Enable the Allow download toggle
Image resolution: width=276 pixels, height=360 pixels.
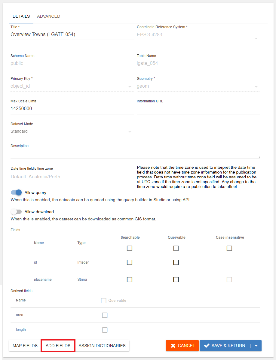(16, 212)
